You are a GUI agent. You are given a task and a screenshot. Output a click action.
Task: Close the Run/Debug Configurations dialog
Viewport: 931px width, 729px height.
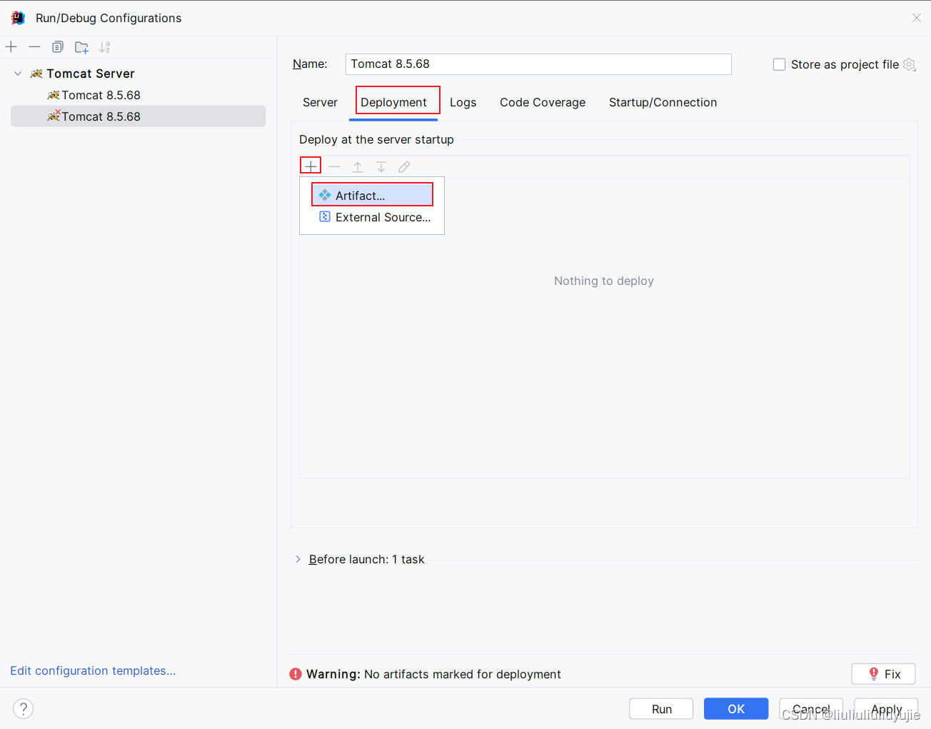917,18
